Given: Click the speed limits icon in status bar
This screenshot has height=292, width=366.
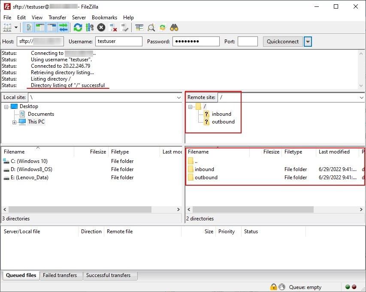Looking at the screenshot, I should [282, 286].
